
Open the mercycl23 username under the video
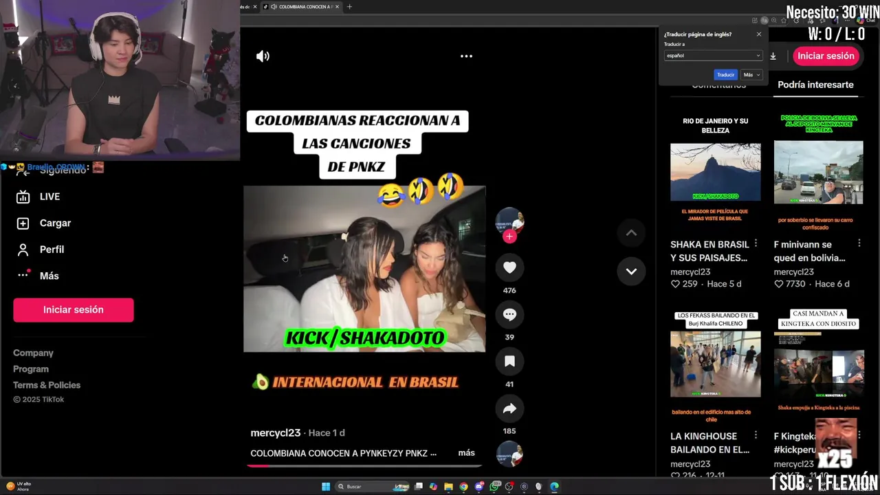(x=275, y=433)
